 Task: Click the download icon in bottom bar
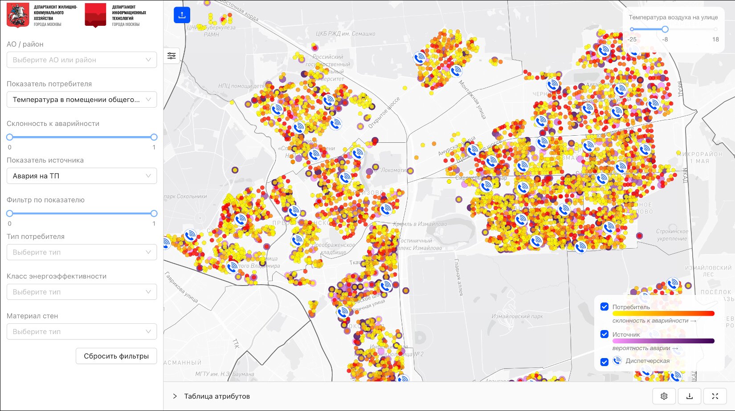pyautogui.click(x=690, y=396)
